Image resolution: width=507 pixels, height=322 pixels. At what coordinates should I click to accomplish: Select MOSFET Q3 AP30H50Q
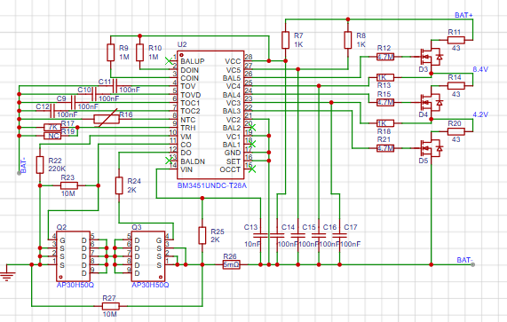point(148,256)
